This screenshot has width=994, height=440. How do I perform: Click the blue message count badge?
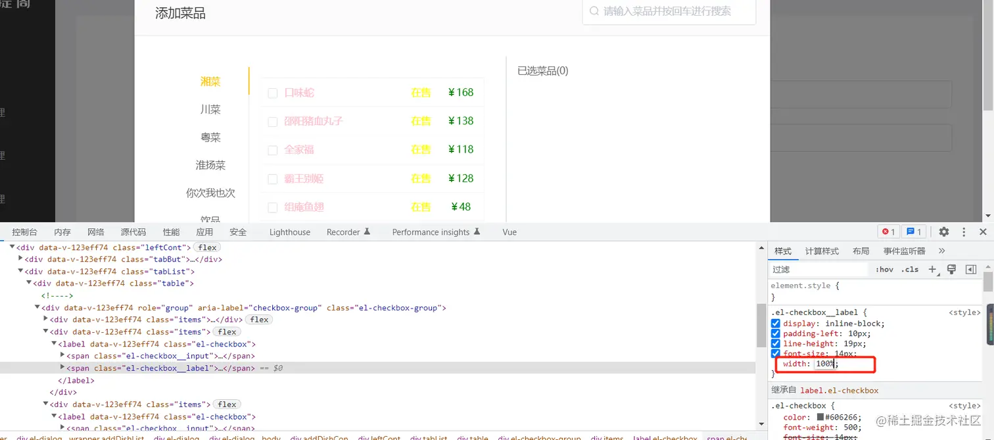[914, 232]
